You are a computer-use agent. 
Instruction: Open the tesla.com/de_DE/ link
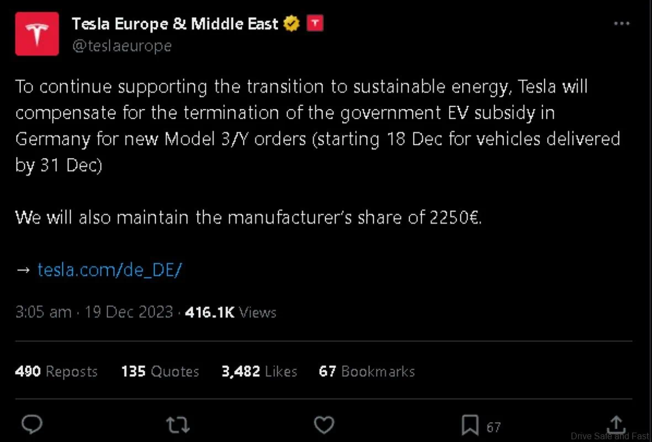(x=109, y=270)
